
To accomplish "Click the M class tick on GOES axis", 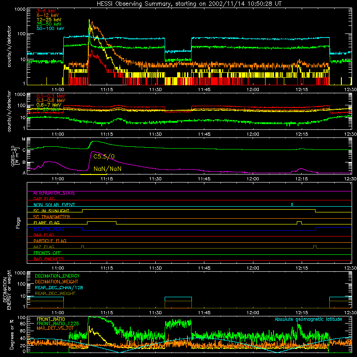I will [x=24, y=139].
